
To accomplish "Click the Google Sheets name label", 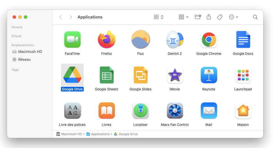I will coord(106,89).
